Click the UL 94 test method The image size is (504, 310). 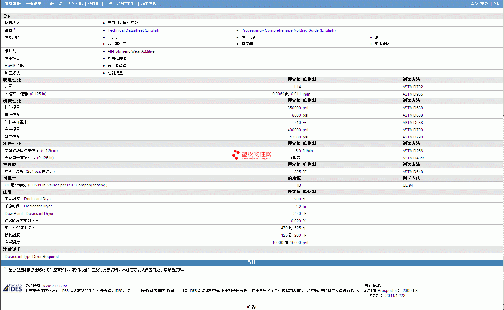click(x=408, y=185)
